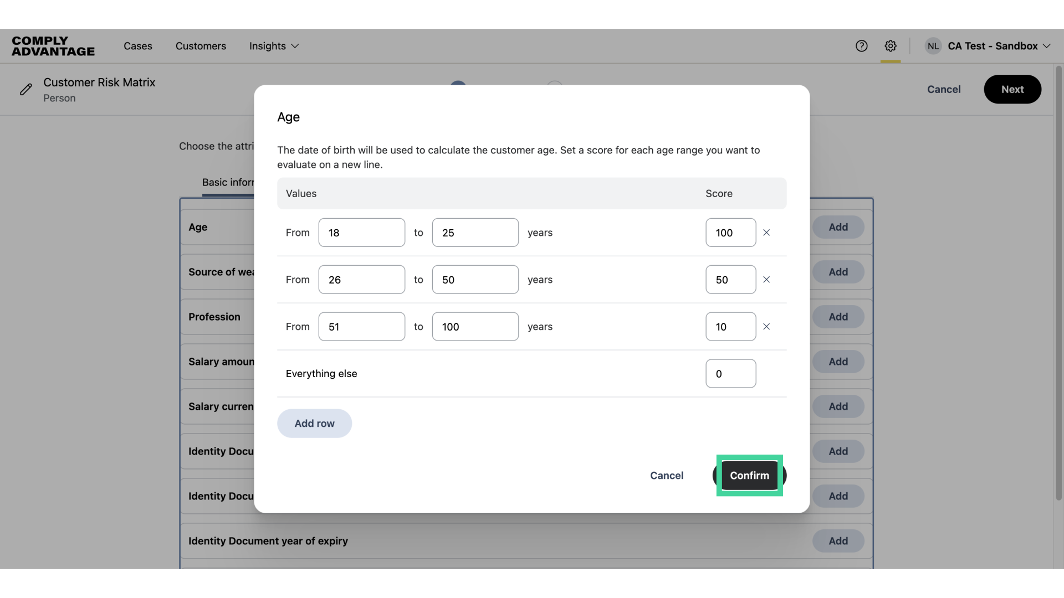The image size is (1064, 598).
Task: Remove the 51 to 100 age row
Action: (766, 327)
